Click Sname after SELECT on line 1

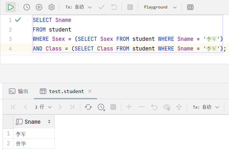(x=63, y=20)
